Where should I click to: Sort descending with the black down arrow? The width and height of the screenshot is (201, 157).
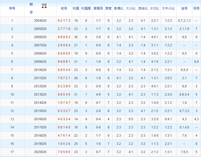pos(46,7)
